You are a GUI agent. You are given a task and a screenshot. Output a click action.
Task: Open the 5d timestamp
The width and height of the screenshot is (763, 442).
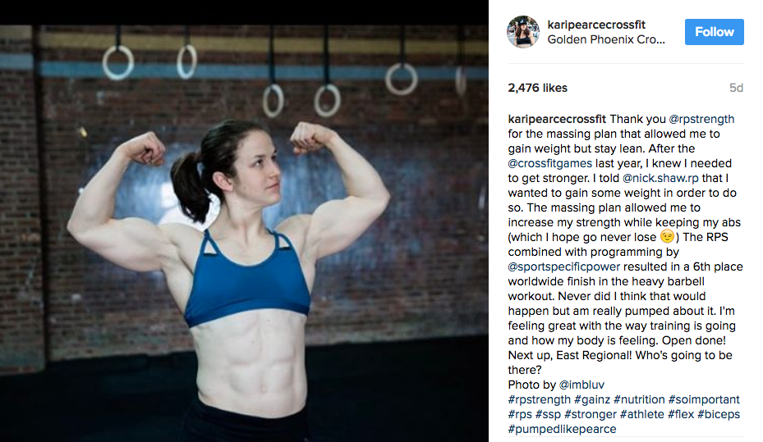click(736, 88)
